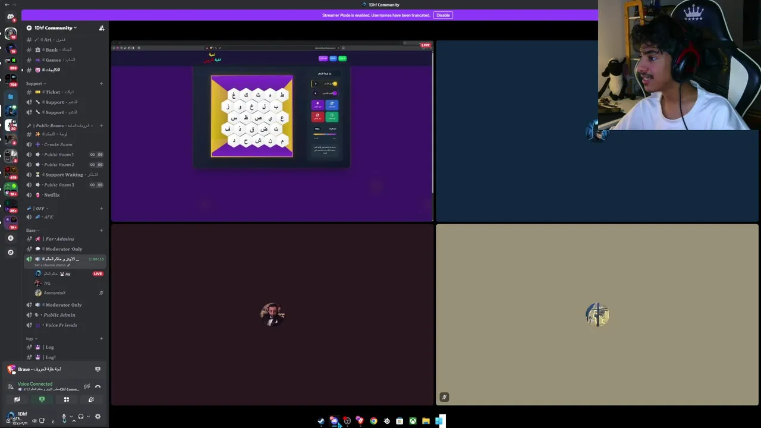Open soundboard icon in voice panel
761x428 pixels.
(x=91, y=399)
